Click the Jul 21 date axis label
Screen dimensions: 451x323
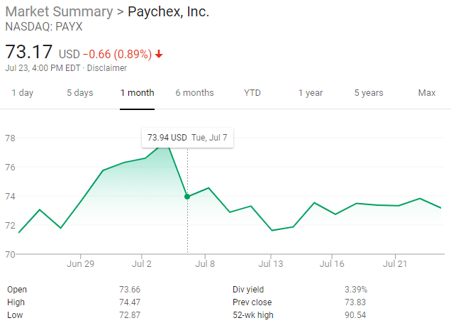click(395, 263)
